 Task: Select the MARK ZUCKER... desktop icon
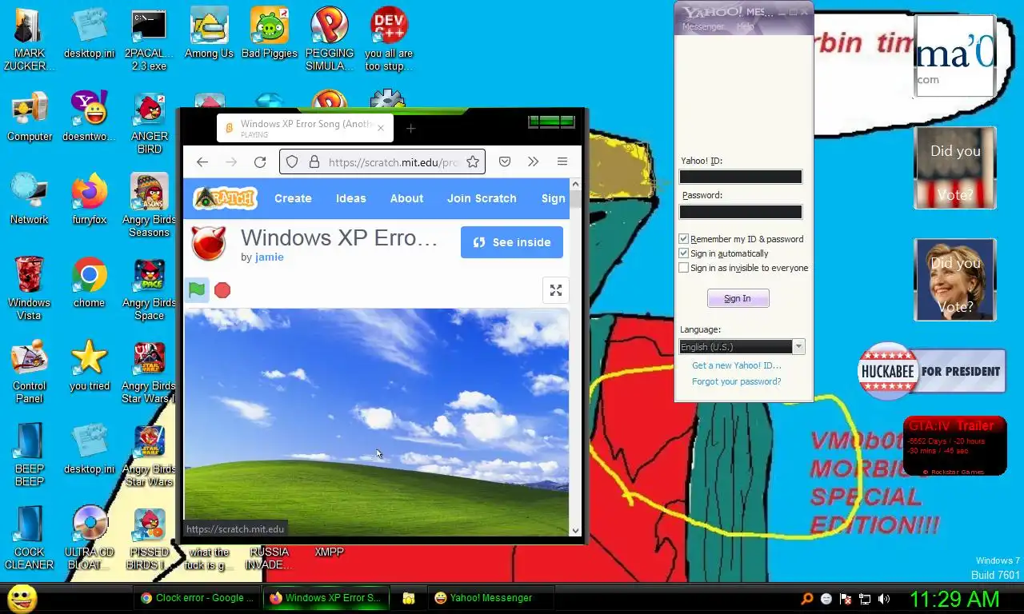tap(30, 40)
